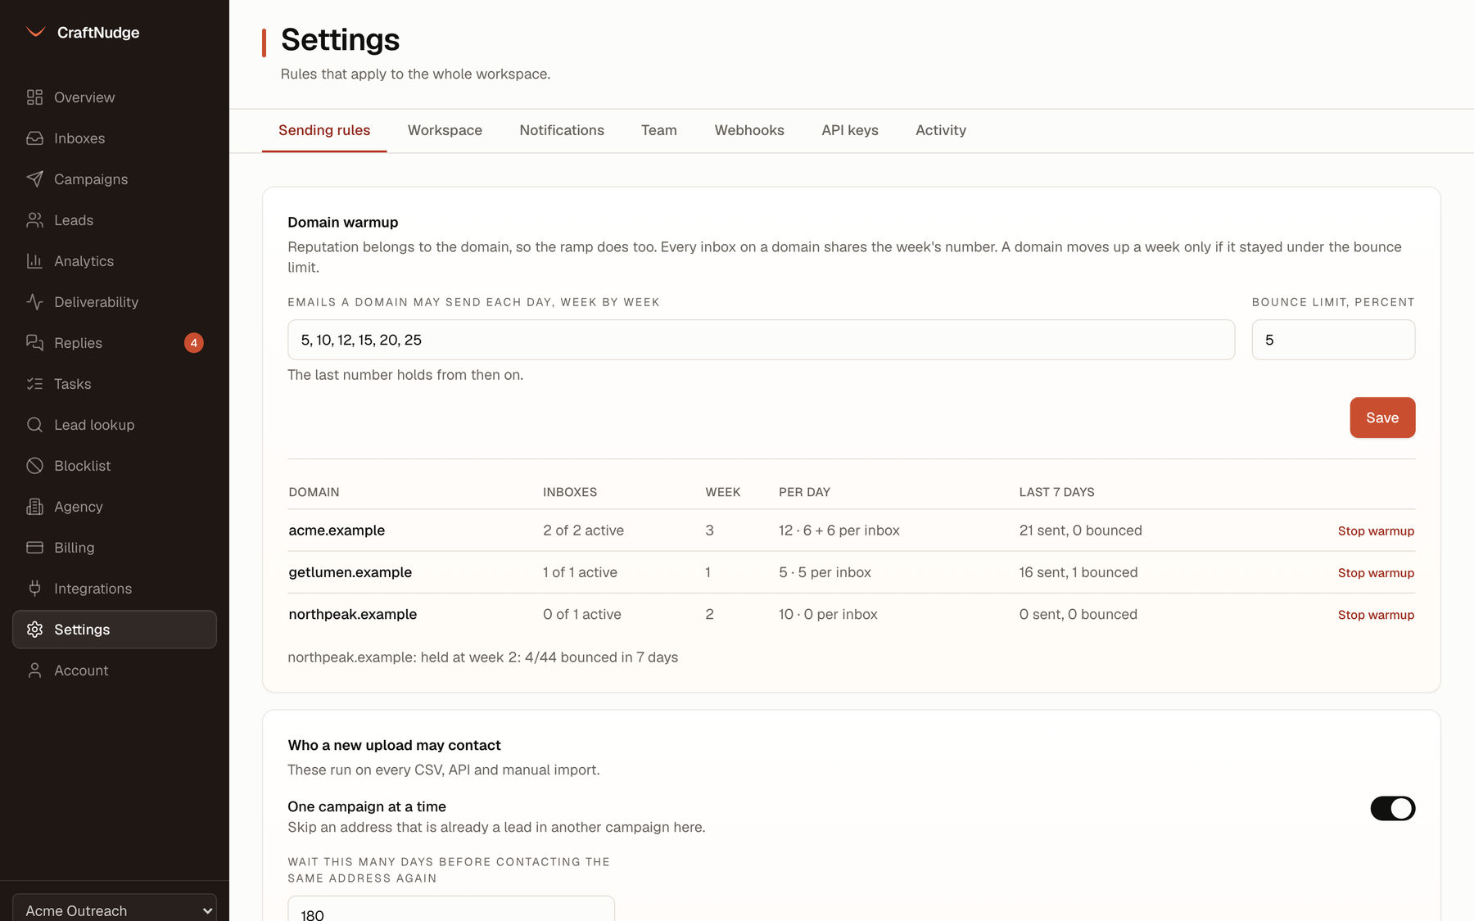Image resolution: width=1474 pixels, height=921 pixels.
Task: Click the northpeak held at week 2 notice
Action: tap(482, 657)
